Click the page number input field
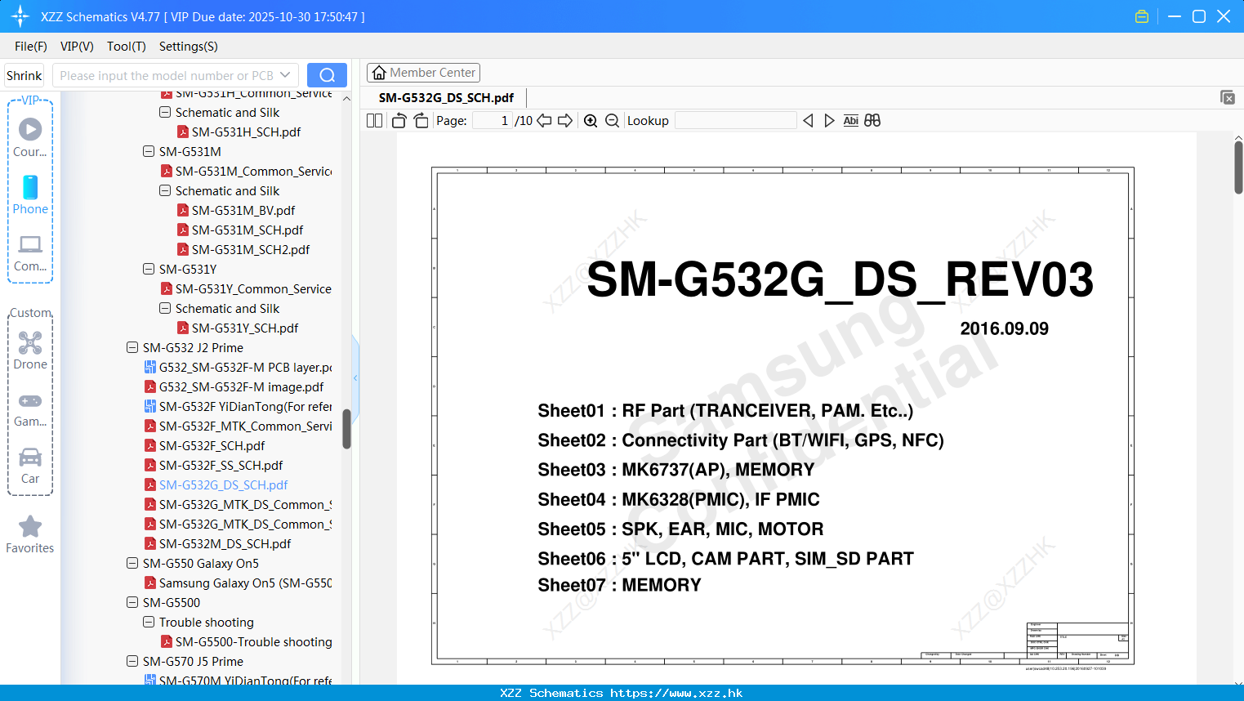The height and width of the screenshot is (701, 1244). click(492, 120)
